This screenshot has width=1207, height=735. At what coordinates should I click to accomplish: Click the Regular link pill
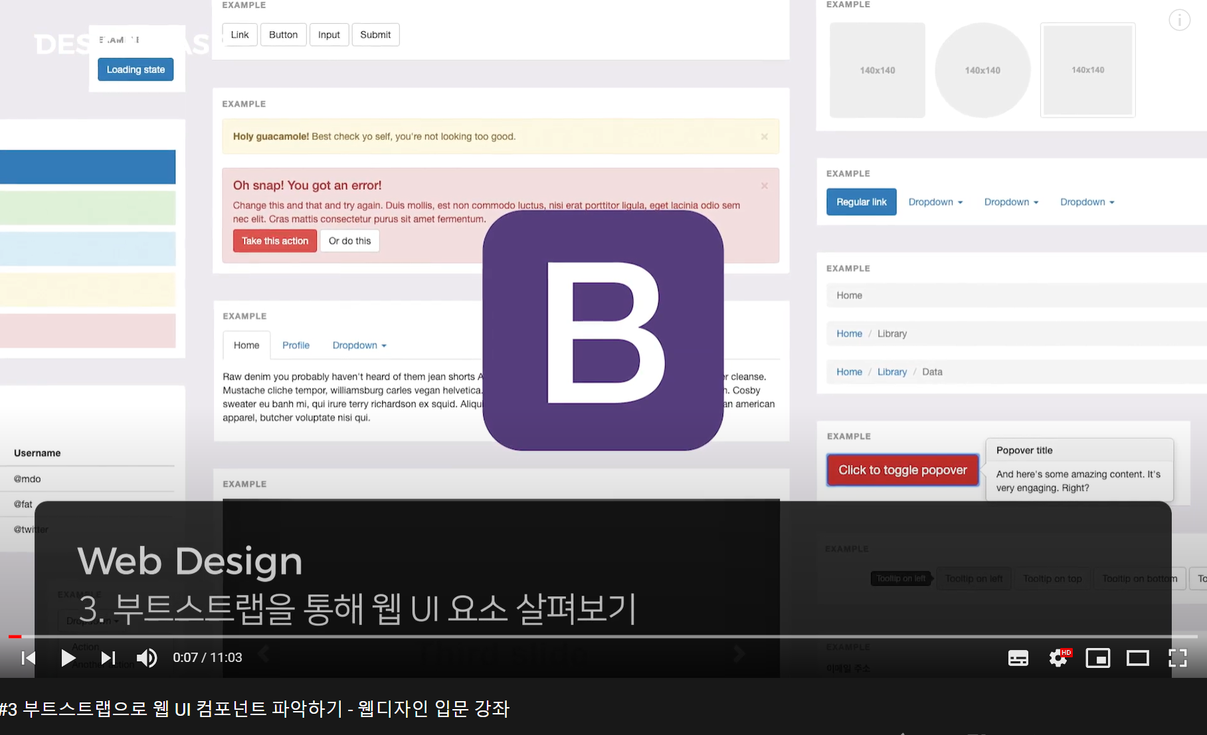(862, 202)
